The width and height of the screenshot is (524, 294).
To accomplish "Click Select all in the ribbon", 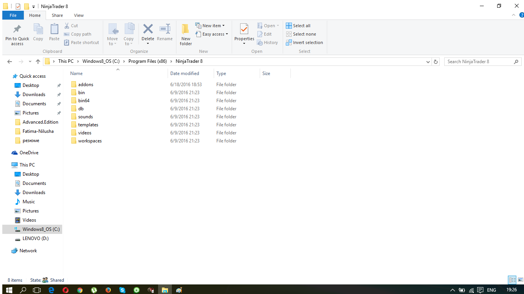I will pos(298,26).
